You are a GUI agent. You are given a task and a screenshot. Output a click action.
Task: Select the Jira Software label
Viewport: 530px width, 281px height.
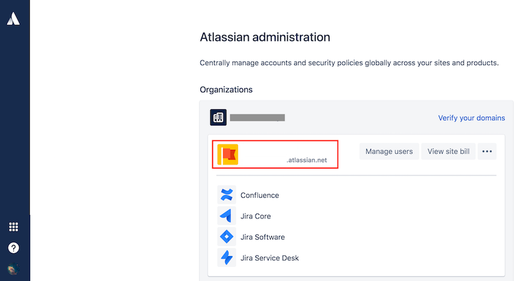pos(263,237)
